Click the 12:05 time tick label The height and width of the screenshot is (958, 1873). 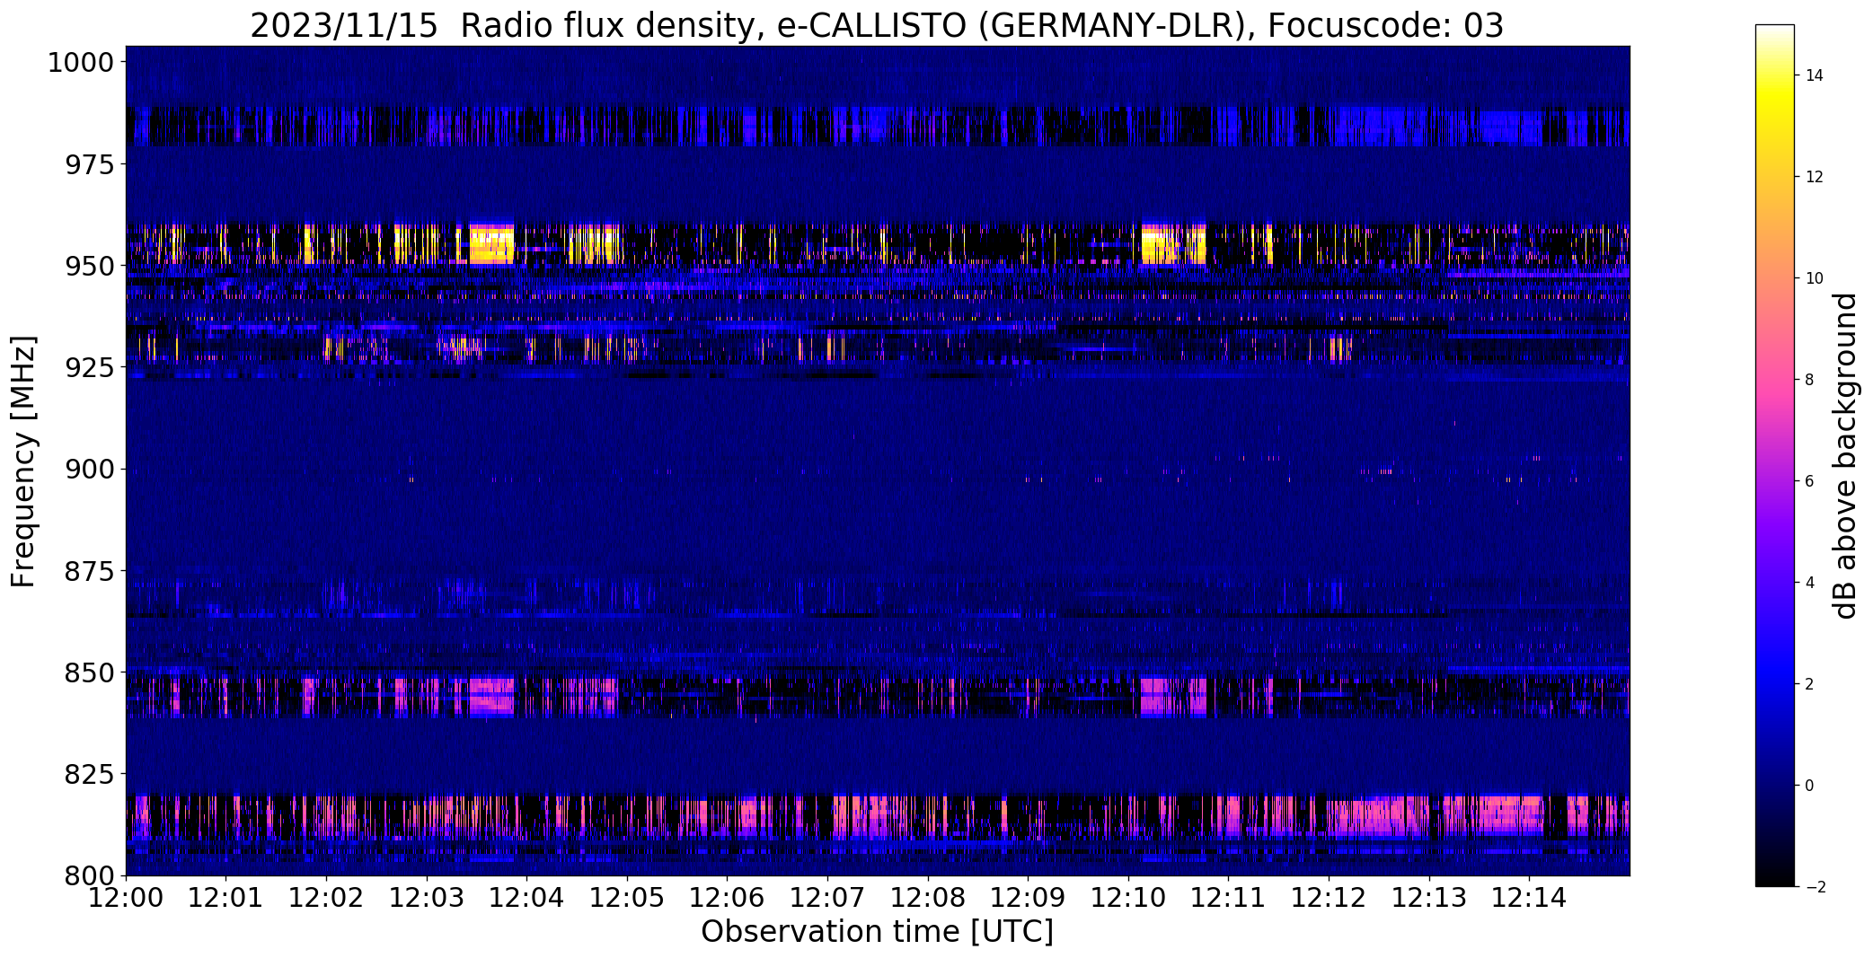[x=627, y=898]
